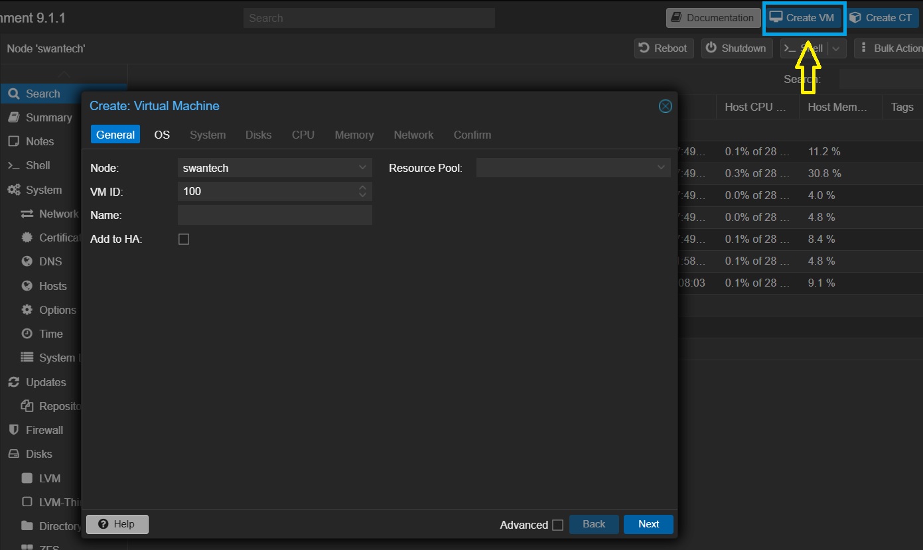Click the Tags column header
Image resolution: width=923 pixels, height=550 pixels.
click(902, 107)
